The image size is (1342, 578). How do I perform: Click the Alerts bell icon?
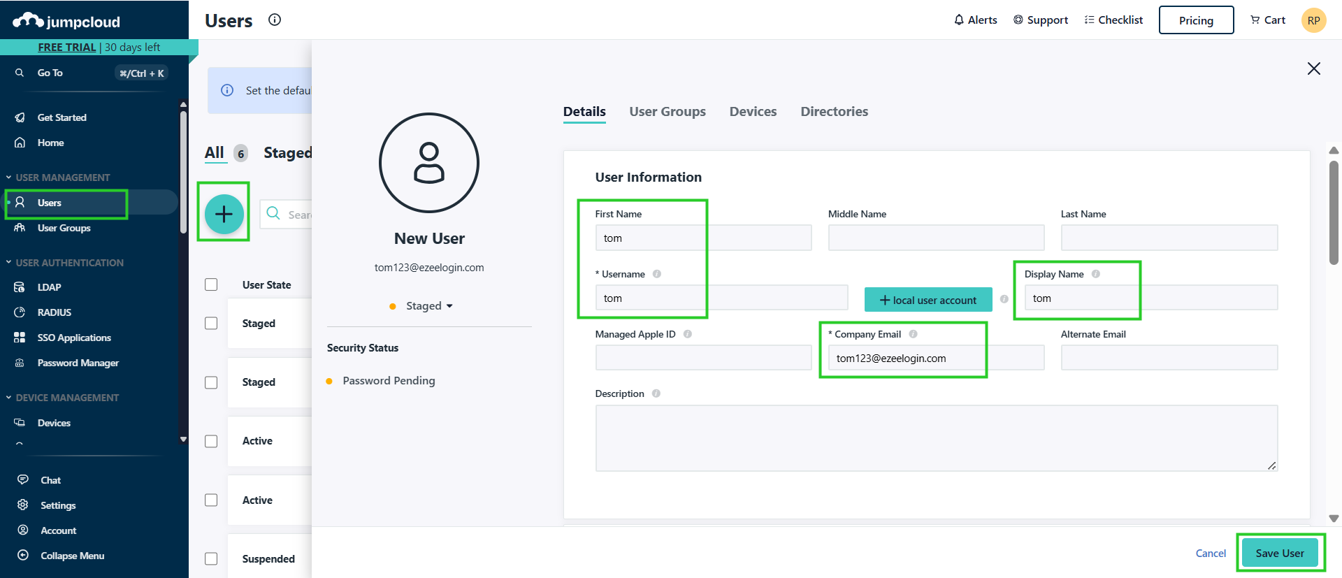click(959, 20)
